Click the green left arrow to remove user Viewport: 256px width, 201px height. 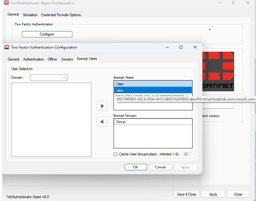click(102, 121)
